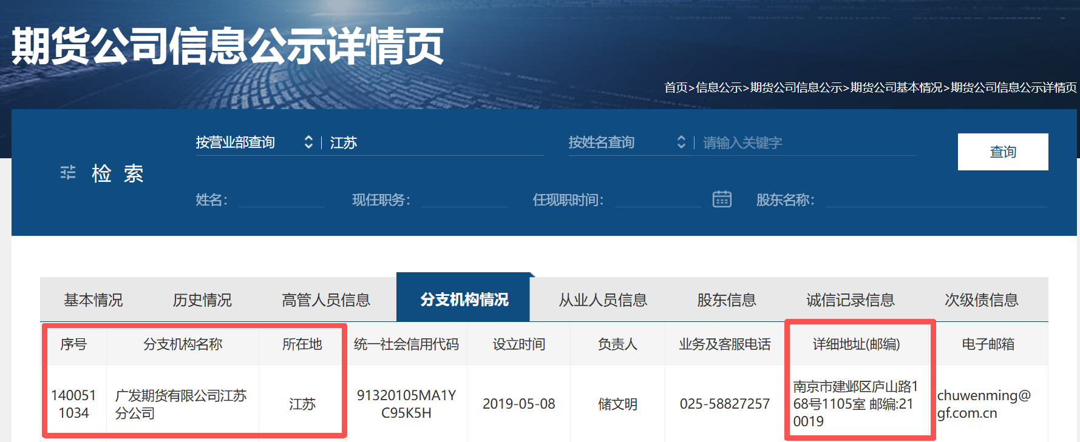Click the 所在地 column header
1080x442 pixels.
(x=302, y=344)
